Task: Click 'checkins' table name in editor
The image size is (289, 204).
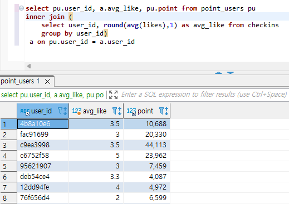Action: coord(263,25)
